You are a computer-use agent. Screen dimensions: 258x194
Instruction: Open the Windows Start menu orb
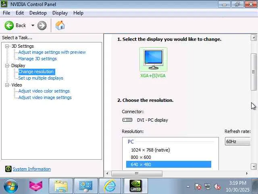pyautogui.click(x=11, y=186)
